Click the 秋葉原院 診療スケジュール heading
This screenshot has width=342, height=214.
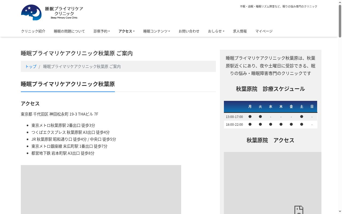pos(270,89)
